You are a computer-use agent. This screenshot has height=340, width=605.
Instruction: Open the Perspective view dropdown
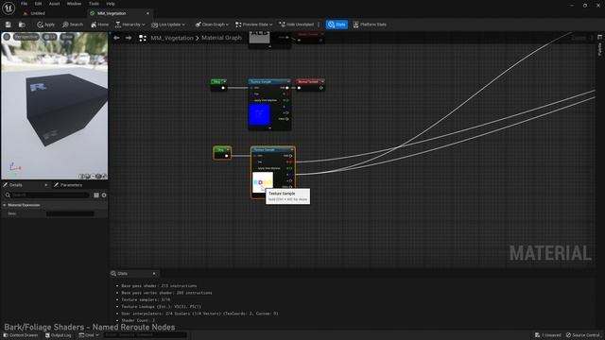pyautogui.click(x=26, y=37)
